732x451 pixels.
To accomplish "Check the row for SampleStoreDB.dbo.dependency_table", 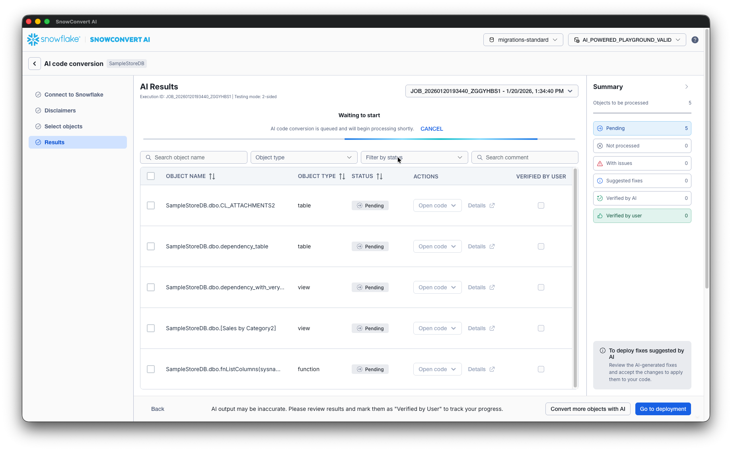I will click(x=151, y=246).
